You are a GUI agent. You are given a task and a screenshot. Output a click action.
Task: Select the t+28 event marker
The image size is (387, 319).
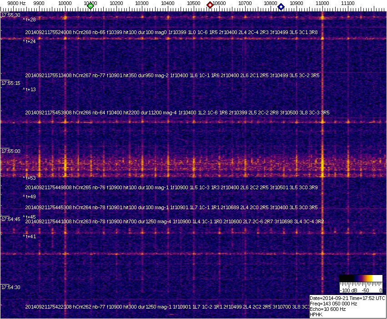[x=30, y=20]
